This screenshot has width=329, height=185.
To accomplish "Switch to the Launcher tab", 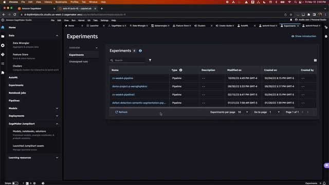I will tap(94, 26).
